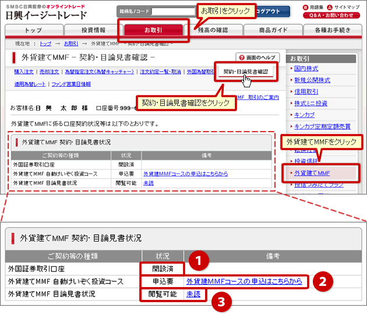367x315 pixels.
Task: Open キンカブ in the sidebar
Action: pyautogui.click(x=304, y=115)
